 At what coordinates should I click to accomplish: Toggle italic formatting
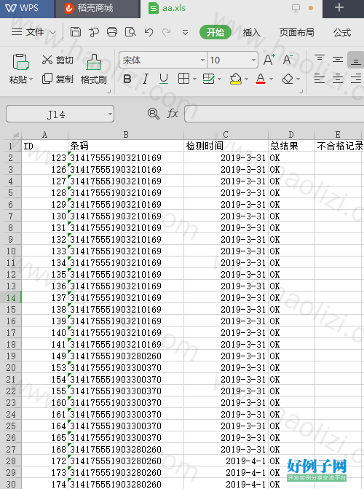[x=145, y=79]
